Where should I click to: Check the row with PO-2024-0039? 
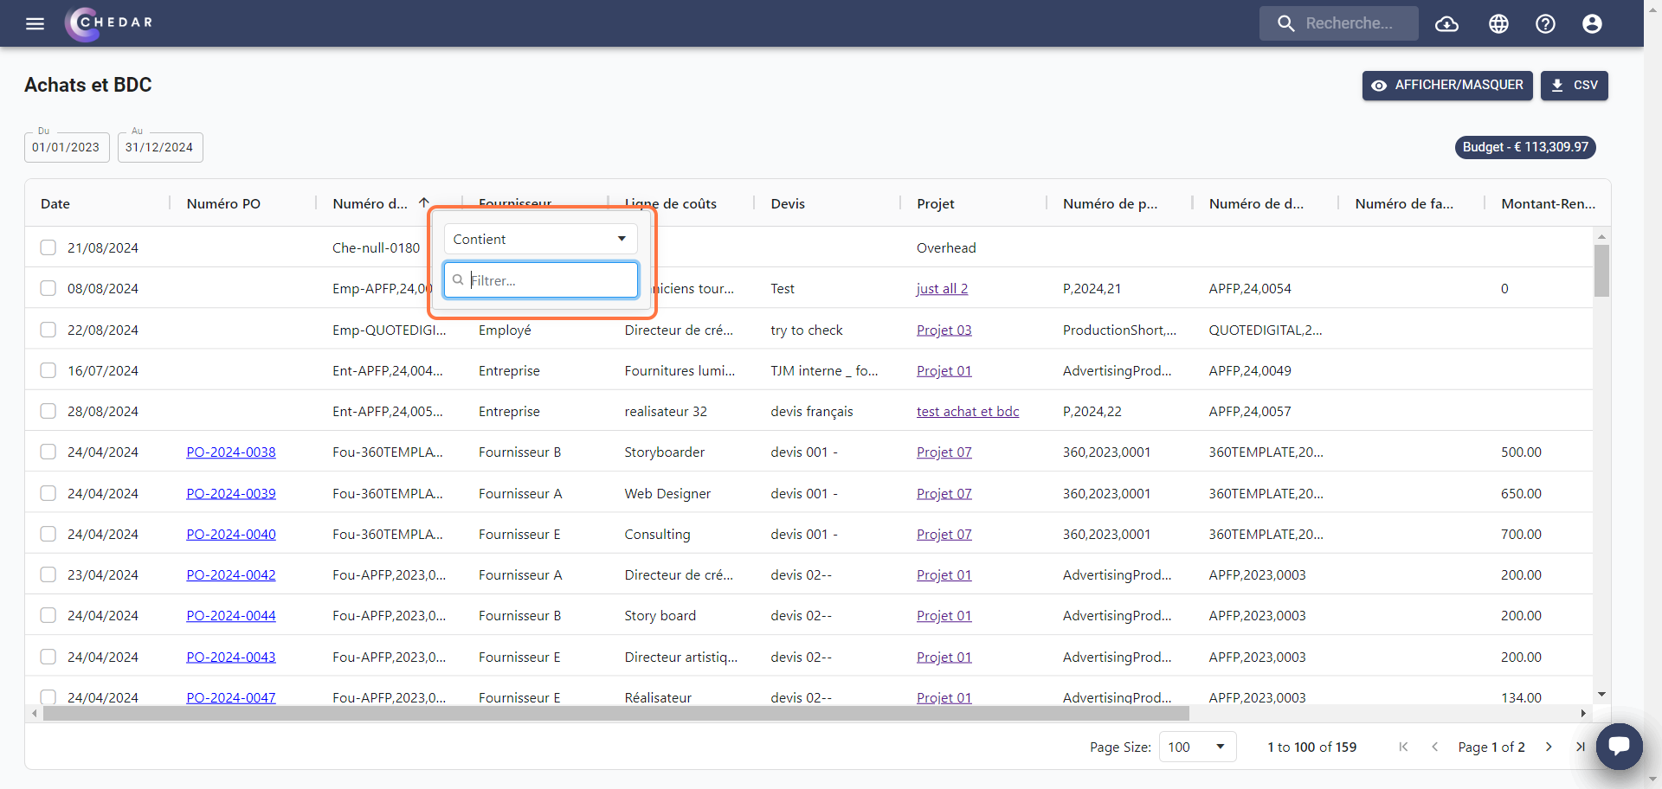pyautogui.click(x=48, y=493)
